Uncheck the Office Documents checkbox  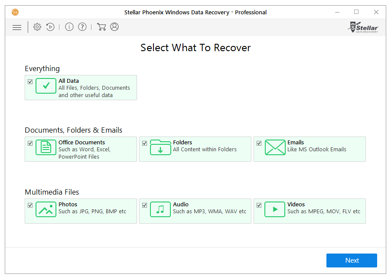(30, 143)
